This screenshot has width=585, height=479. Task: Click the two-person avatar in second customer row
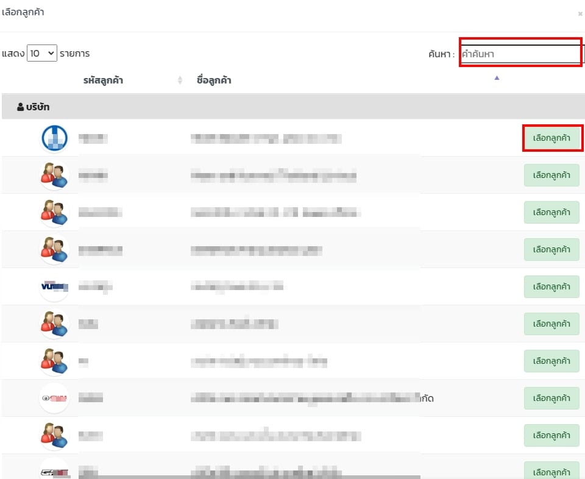54,176
